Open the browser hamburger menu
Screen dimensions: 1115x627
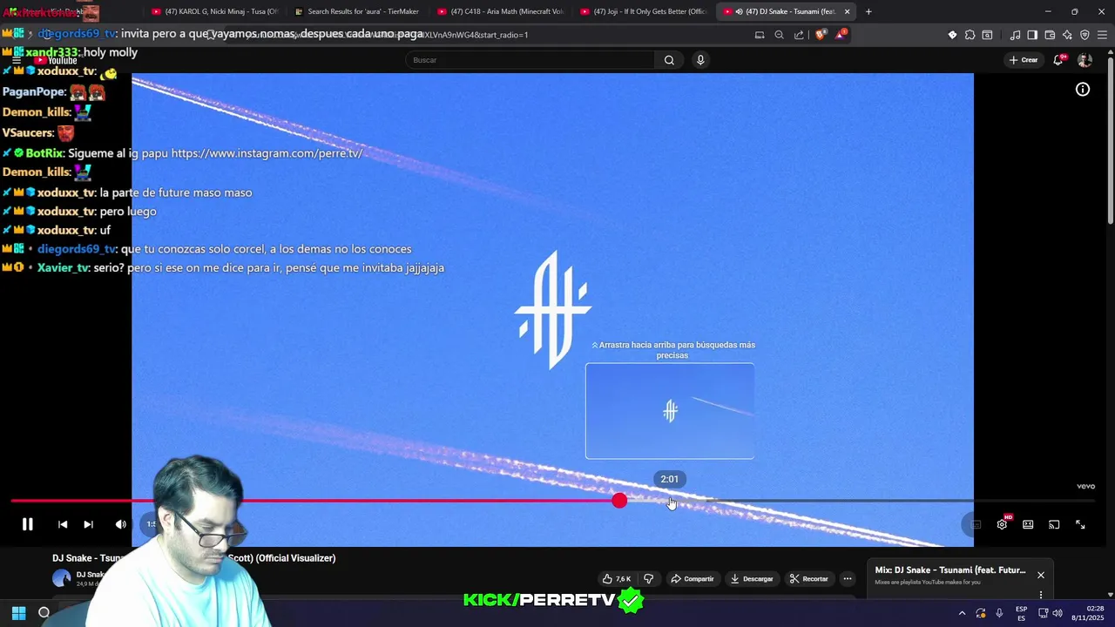coord(1102,35)
